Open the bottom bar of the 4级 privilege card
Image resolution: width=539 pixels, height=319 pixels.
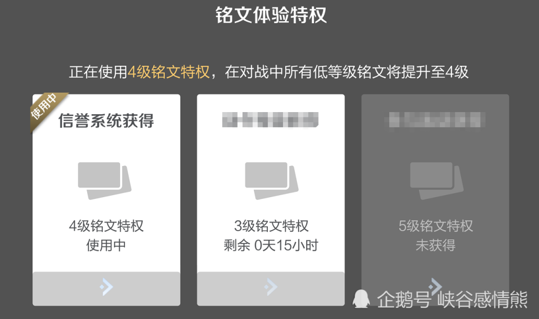(x=106, y=288)
